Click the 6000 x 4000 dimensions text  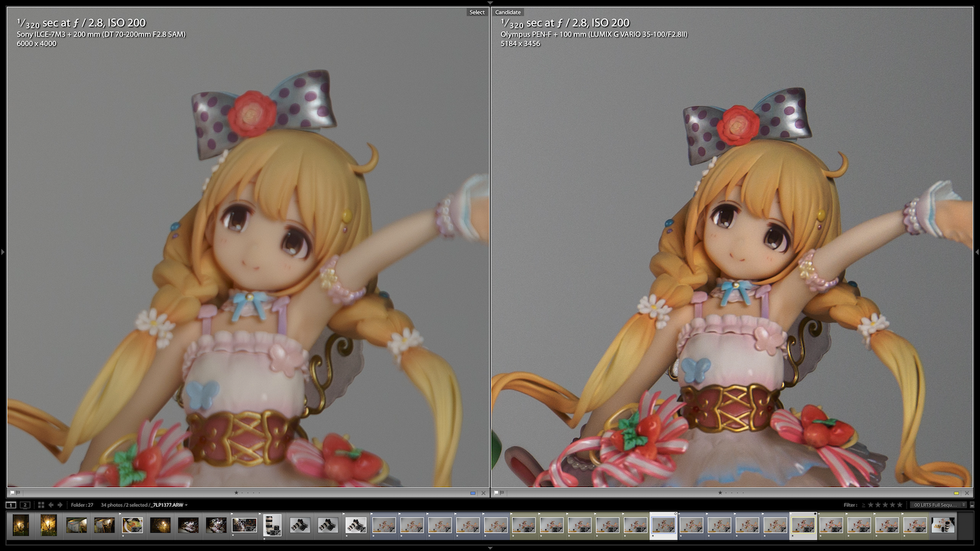pos(37,44)
